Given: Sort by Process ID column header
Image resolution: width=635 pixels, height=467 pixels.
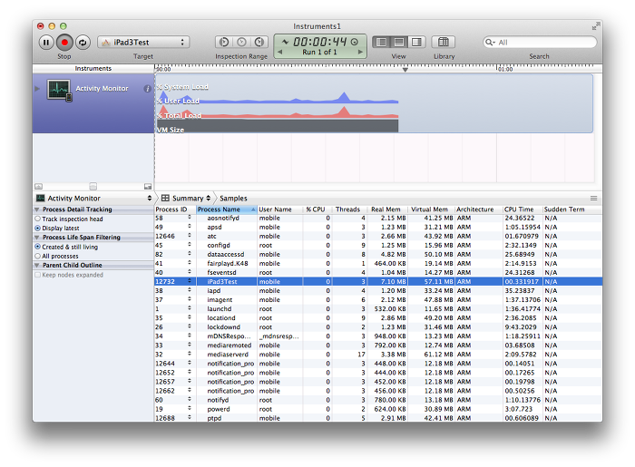Looking at the screenshot, I should tap(175, 209).
